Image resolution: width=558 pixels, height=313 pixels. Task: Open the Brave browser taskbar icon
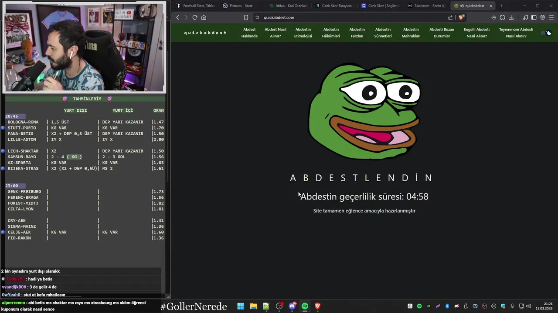pos(317,306)
